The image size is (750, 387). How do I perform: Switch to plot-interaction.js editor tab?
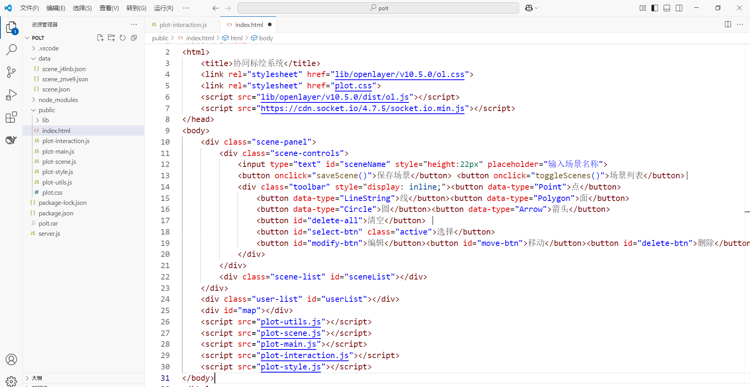[182, 25]
